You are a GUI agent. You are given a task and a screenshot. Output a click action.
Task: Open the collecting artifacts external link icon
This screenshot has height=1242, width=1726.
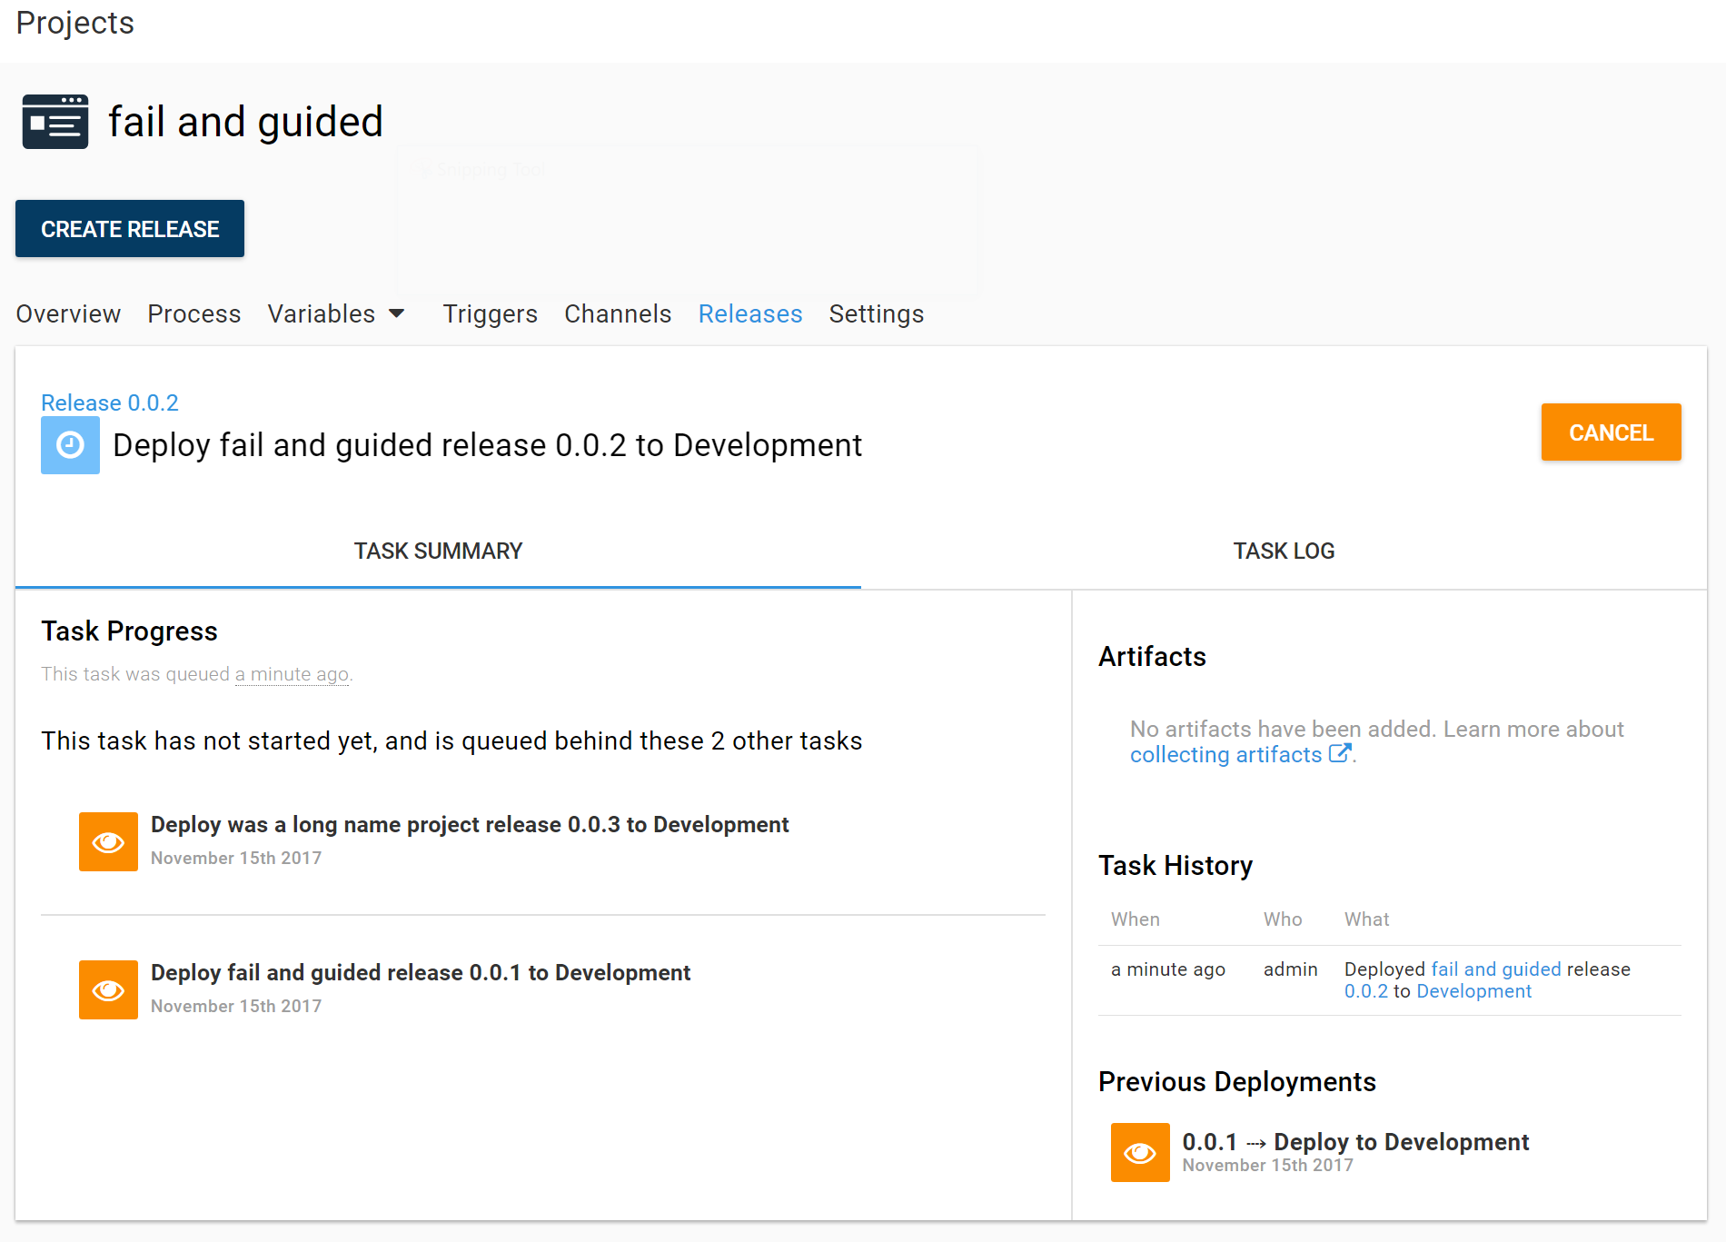click(1339, 753)
